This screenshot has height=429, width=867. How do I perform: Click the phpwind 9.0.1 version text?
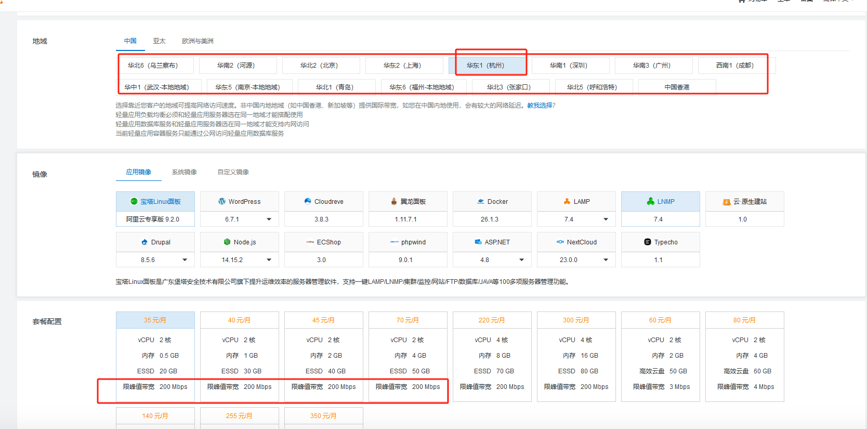point(406,260)
